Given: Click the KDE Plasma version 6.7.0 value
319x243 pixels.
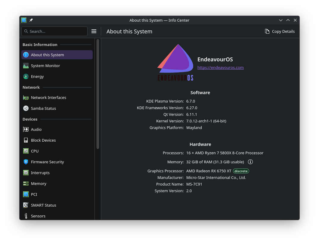Looking at the screenshot, I should (x=190, y=101).
